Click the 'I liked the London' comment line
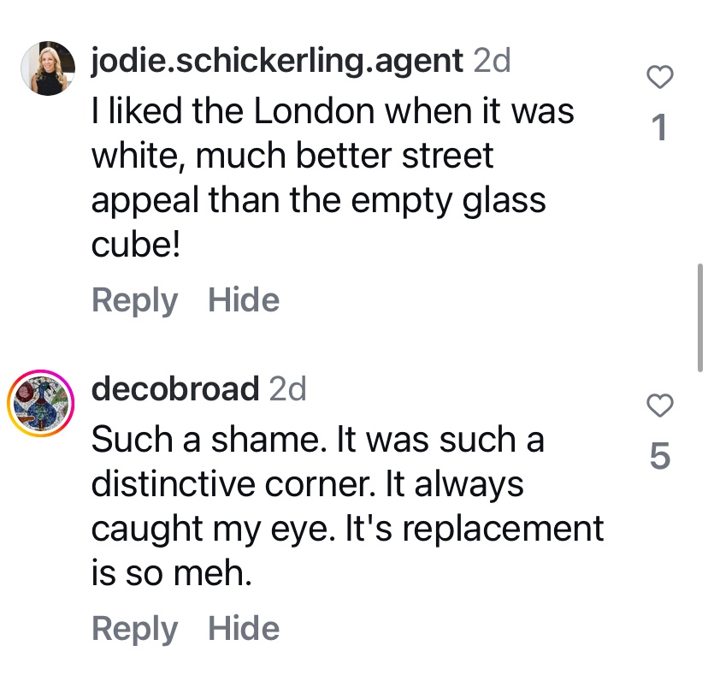 332,111
